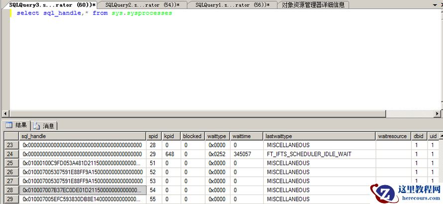Click the lastwaittype column header
Image resolution: width=443 pixels, height=204 pixels.
click(x=319, y=136)
